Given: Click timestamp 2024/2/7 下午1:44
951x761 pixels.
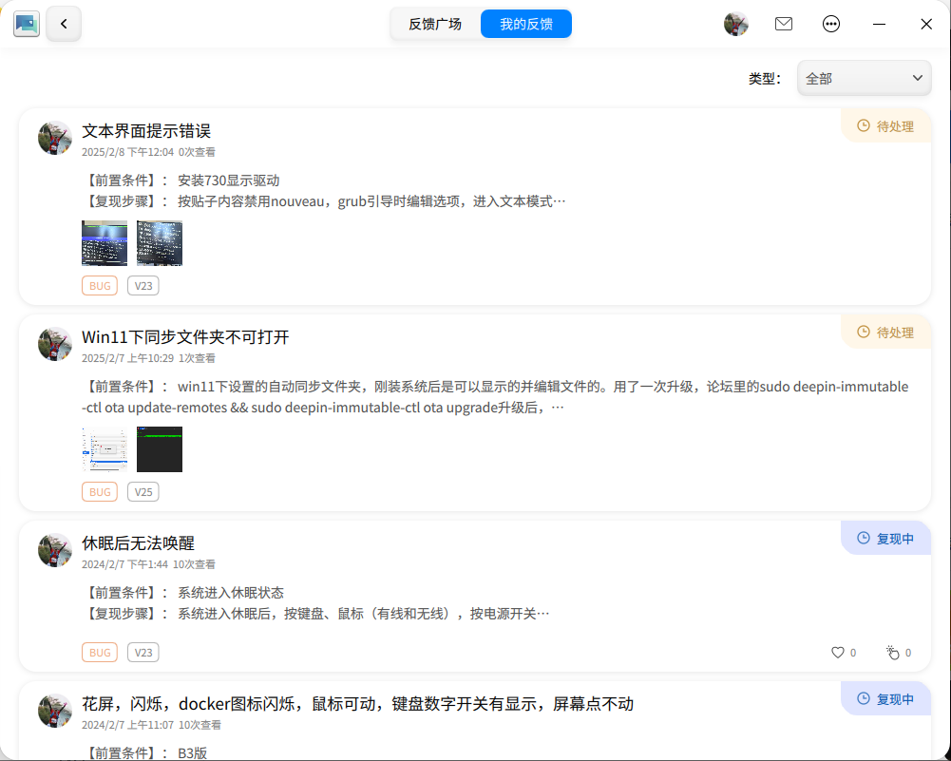Looking at the screenshot, I should [125, 564].
